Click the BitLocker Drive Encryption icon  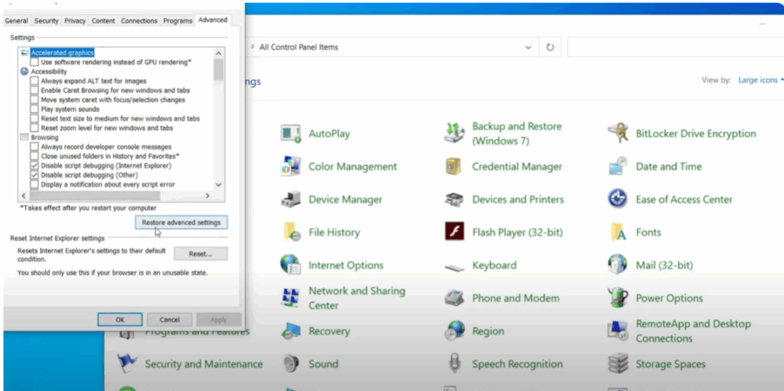coord(618,134)
